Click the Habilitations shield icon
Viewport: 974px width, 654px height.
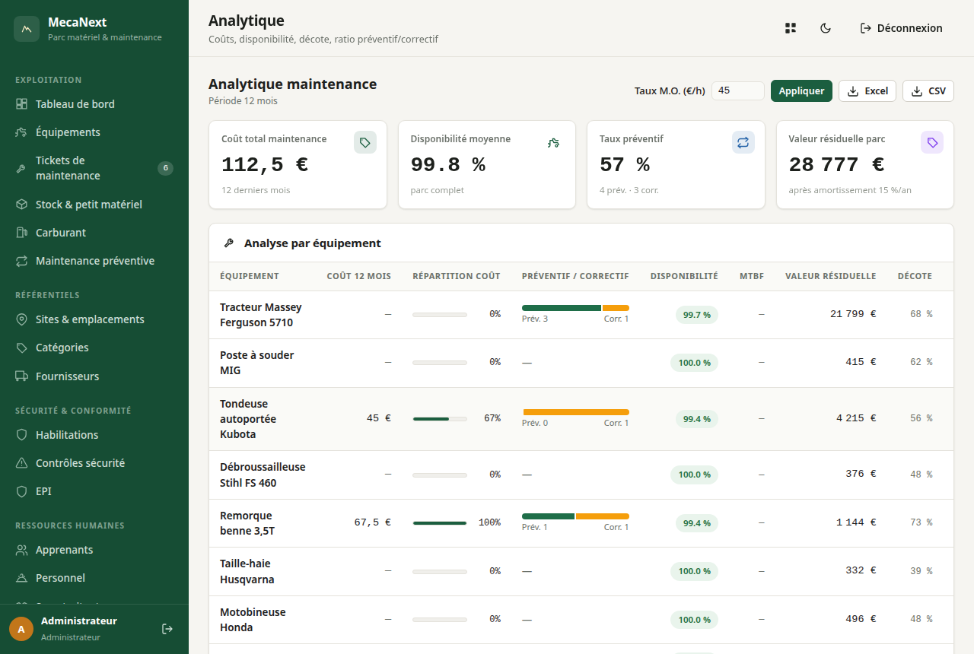pos(21,435)
